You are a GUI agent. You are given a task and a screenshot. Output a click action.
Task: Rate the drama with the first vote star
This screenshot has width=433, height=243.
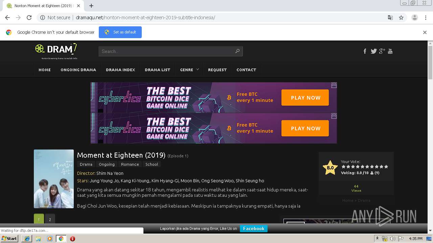[x=343, y=167]
